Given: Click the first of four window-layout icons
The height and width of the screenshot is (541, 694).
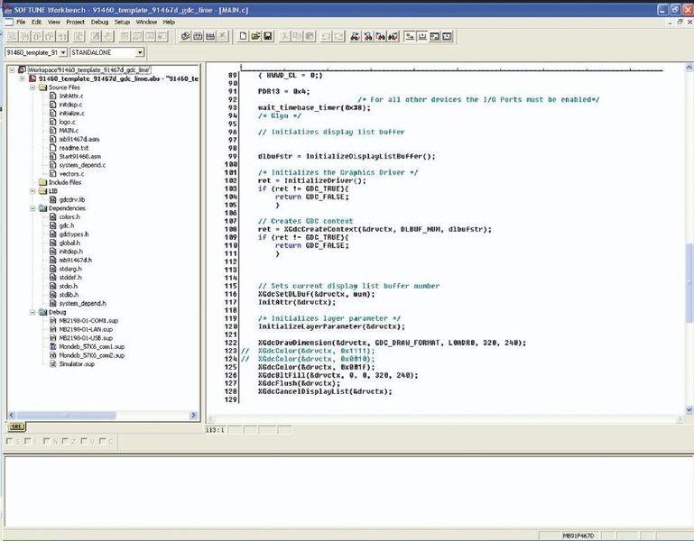Looking at the screenshot, I should pyautogui.click(x=411, y=36).
